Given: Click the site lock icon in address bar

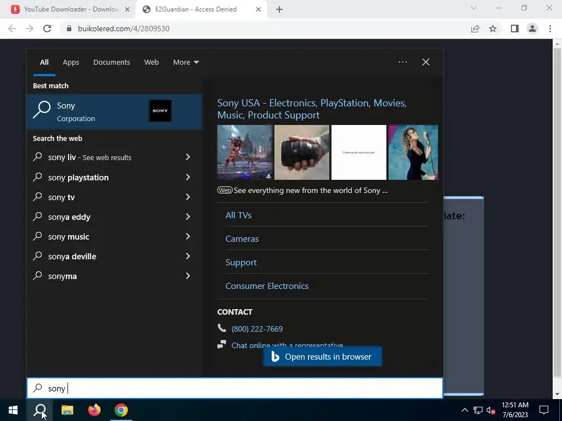Looking at the screenshot, I should [x=69, y=29].
